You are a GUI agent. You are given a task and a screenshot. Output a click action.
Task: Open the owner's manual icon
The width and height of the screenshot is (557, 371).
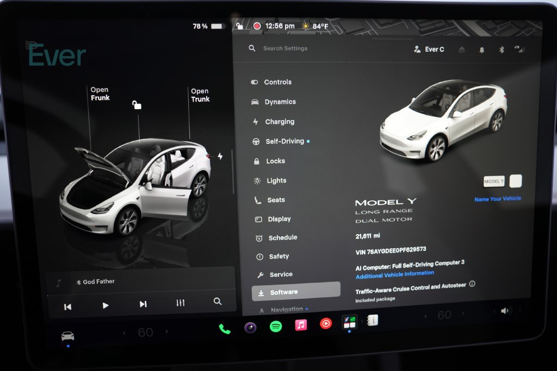tap(372, 320)
